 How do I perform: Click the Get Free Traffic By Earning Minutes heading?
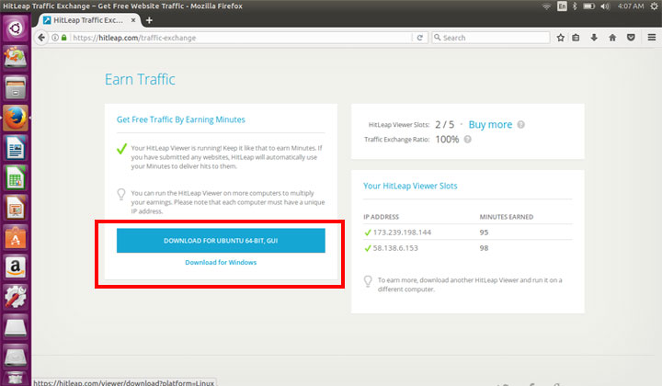coord(181,119)
